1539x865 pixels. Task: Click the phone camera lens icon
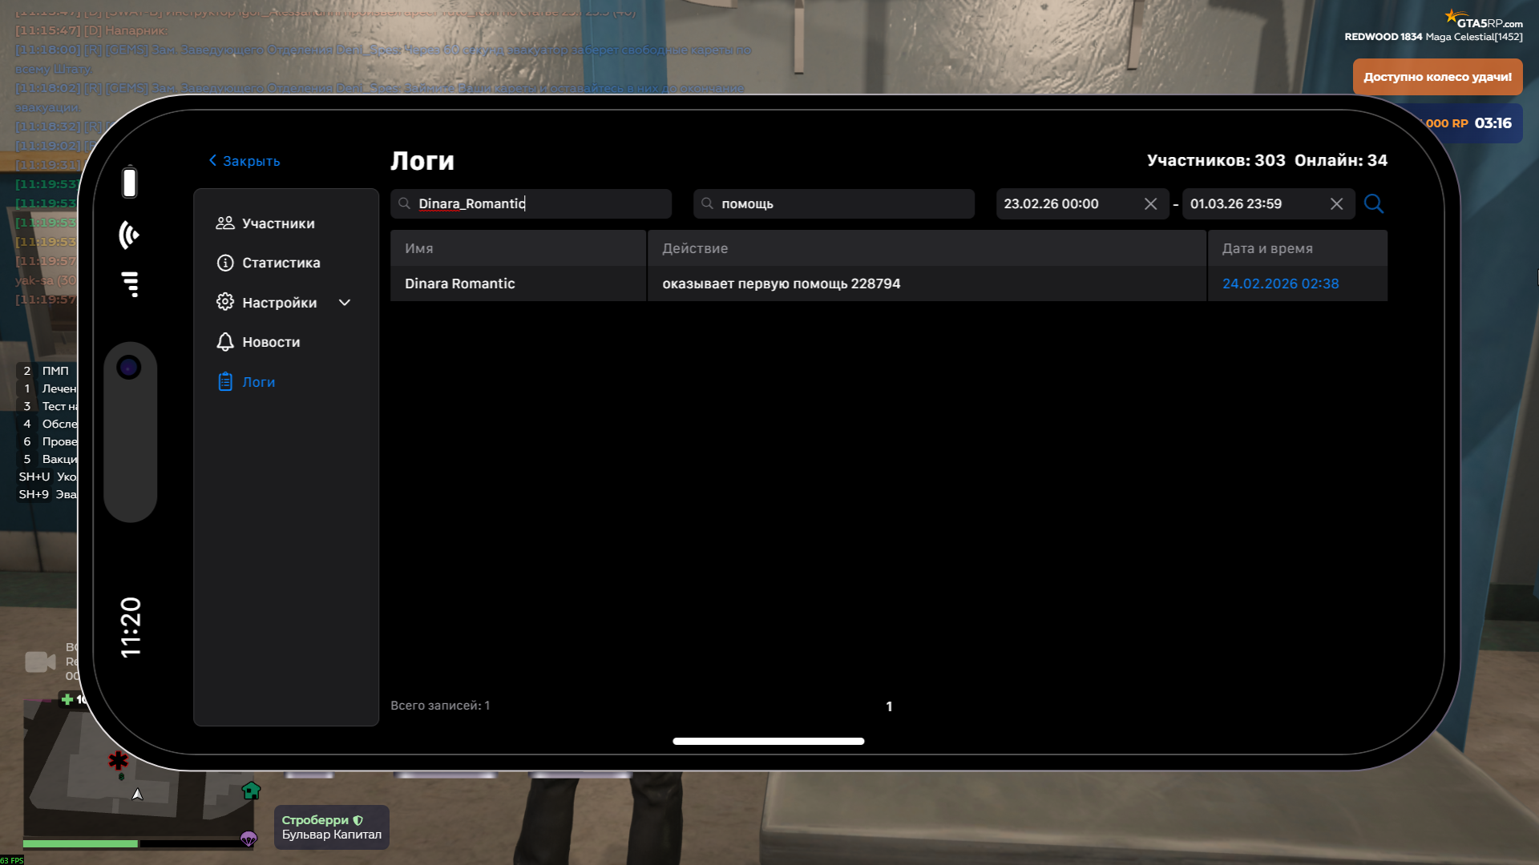pyautogui.click(x=129, y=368)
